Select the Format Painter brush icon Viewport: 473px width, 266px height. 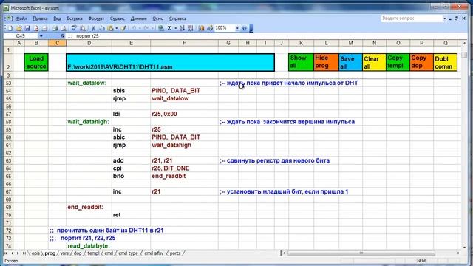pos(123,28)
